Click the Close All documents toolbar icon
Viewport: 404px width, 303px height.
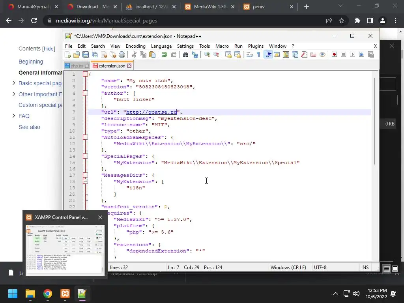point(113,54)
